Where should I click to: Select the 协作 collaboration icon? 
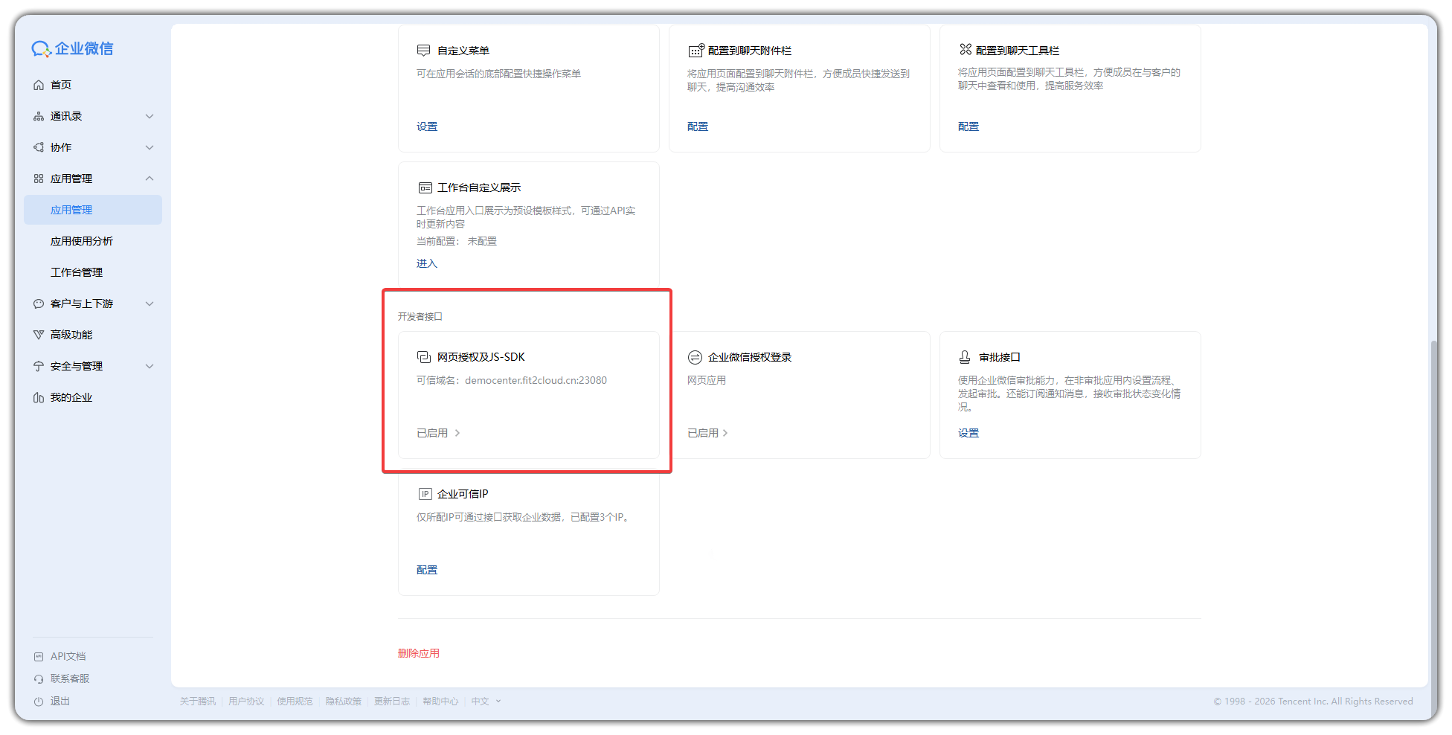pyautogui.click(x=39, y=147)
